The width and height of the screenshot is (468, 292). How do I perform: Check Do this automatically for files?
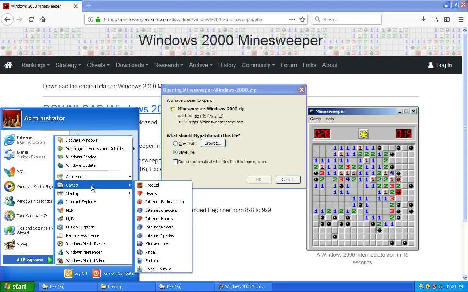click(x=220, y=162)
